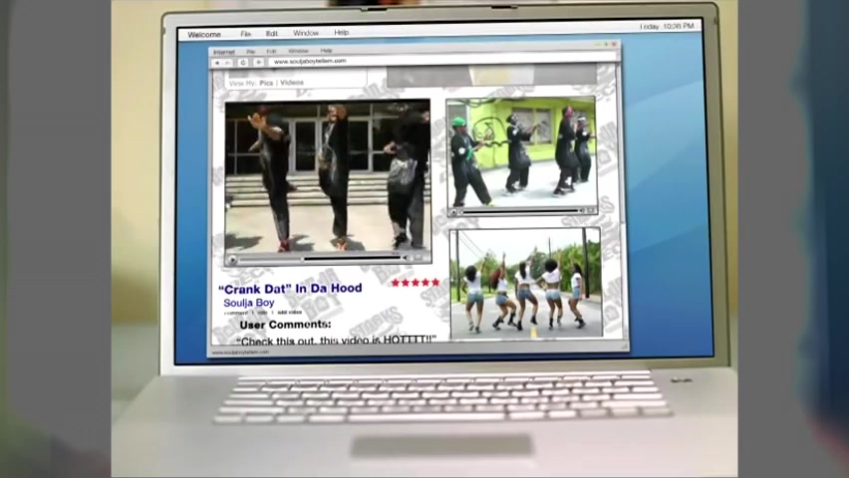The width and height of the screenshot is (849, 478).
Task: Click the comment link under Soulja Boy
Action: [x=235, y=313]
